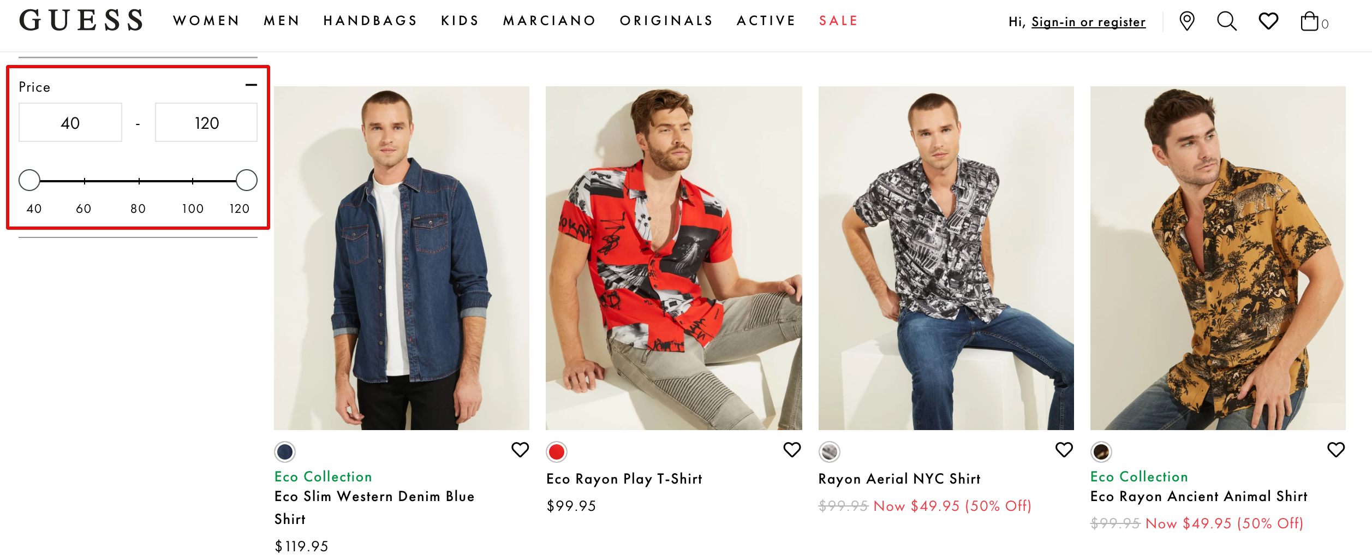
Task: Collapse the Price filter section
Action: click(251, 85)
